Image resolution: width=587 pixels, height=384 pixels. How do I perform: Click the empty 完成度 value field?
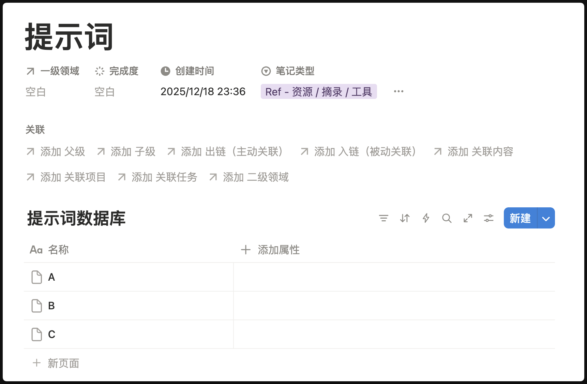[104, 92]
